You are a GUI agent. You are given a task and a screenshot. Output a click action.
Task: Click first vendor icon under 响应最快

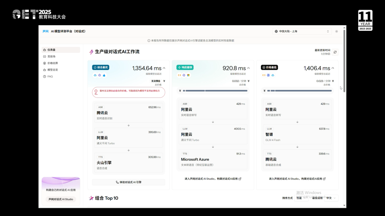179,75
